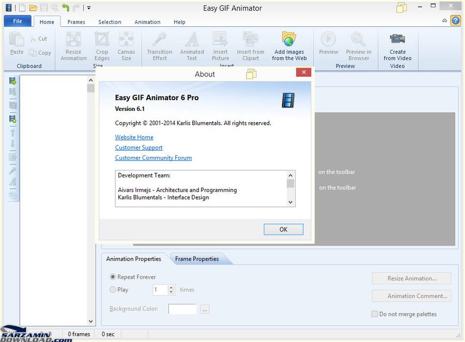Click the Copy item in Clipboard
This screenshot has height=342, width=465.
[x=40, y=53]
